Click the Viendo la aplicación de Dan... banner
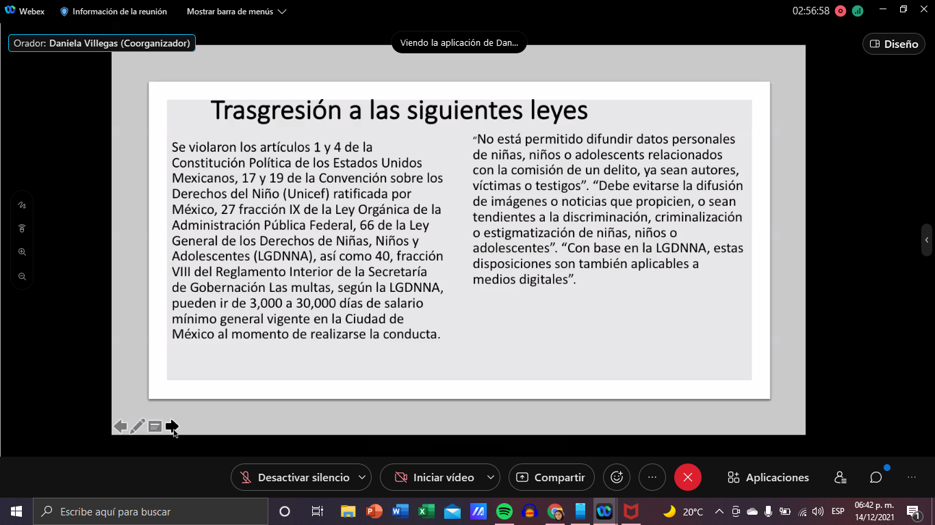 point(459,42)
